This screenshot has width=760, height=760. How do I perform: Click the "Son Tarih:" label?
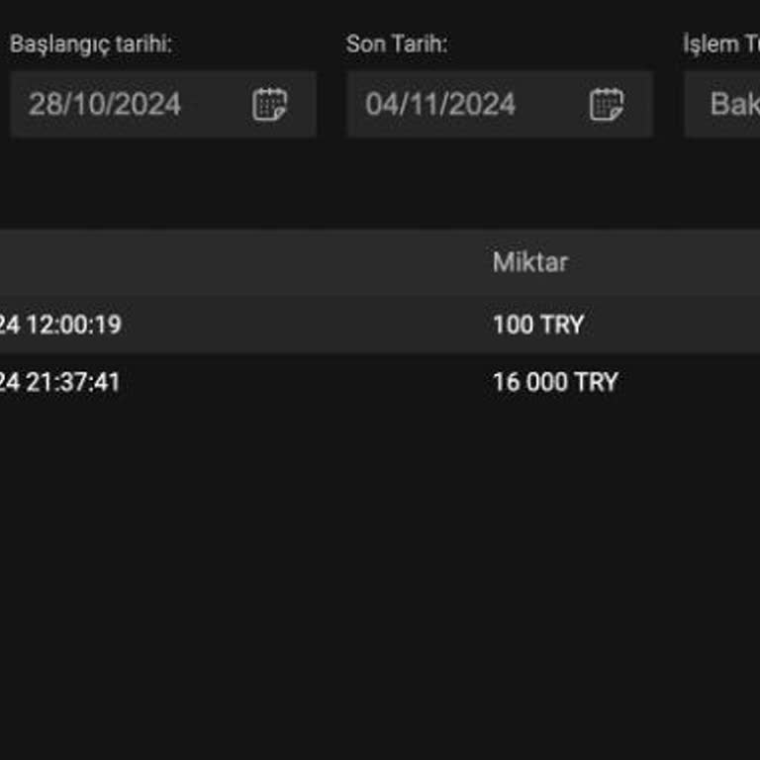tap(395, 44)
